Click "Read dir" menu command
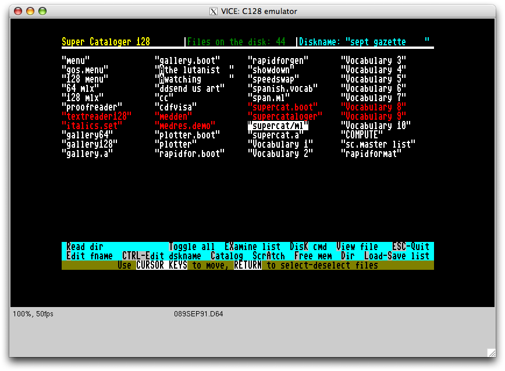The image size is (505, 371). [x=85, y=247]
